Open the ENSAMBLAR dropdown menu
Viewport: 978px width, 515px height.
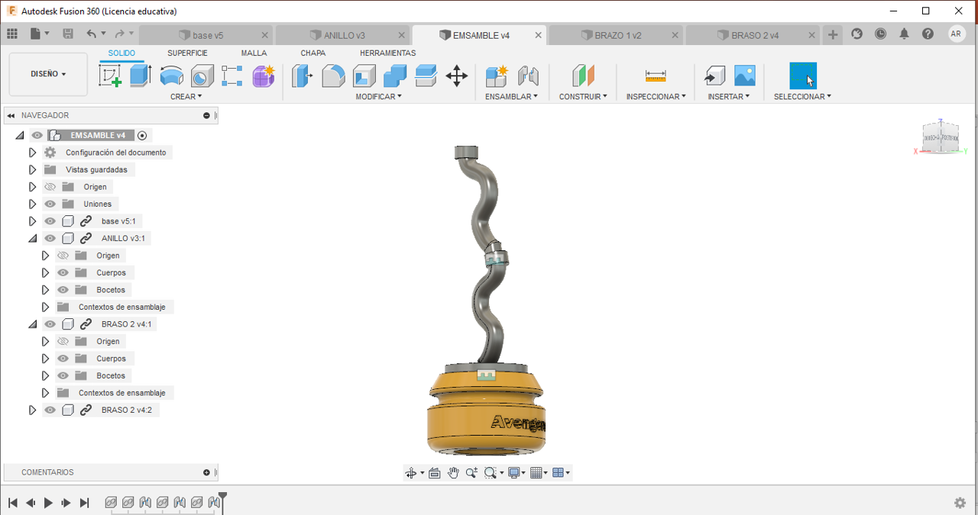point(511,97)
